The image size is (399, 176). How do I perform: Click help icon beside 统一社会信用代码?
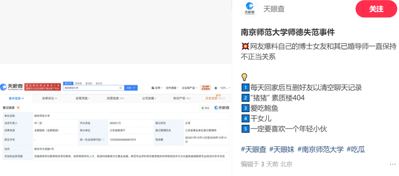pyautogui.click(x=103, y=140)
